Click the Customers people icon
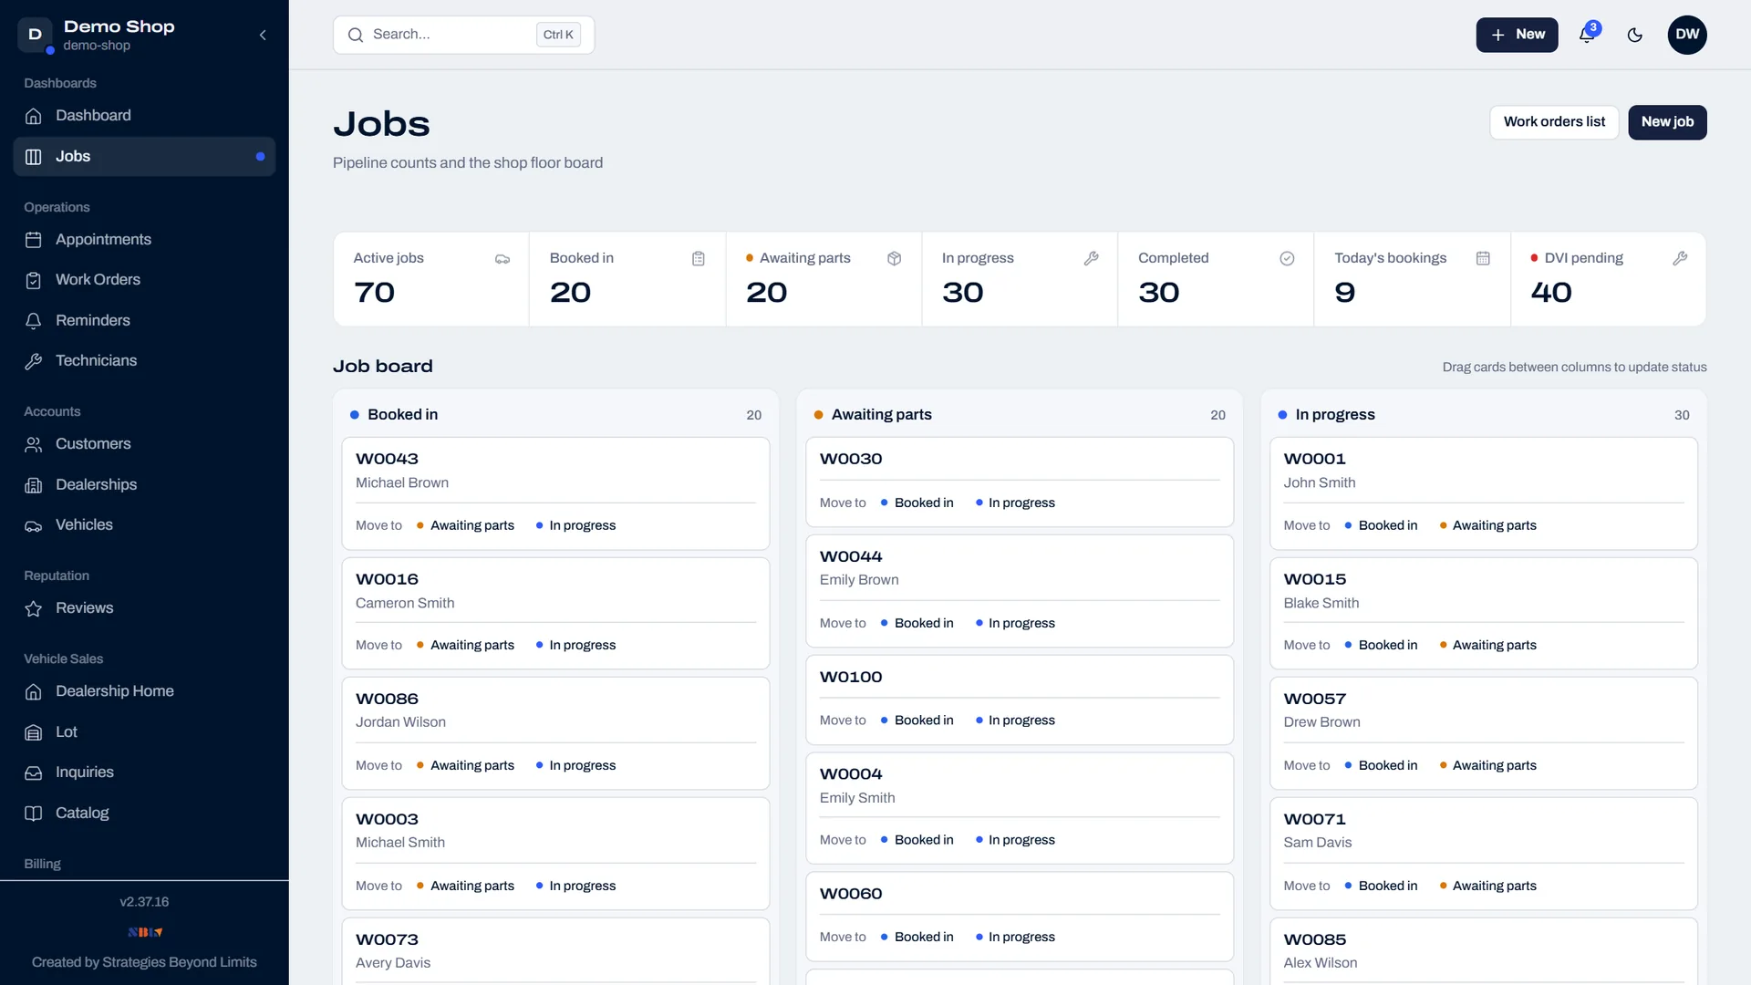 [34, 444]
